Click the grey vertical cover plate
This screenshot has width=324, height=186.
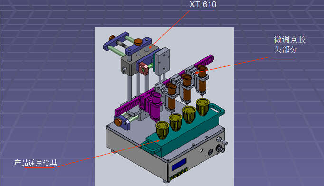coord(162,62)
